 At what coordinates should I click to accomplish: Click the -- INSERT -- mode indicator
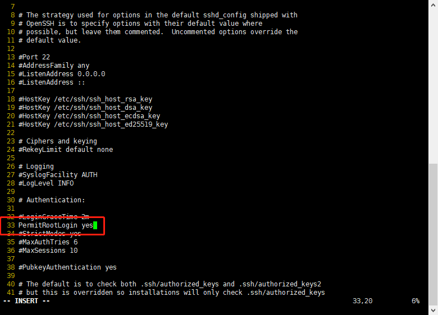pos(26,301)
